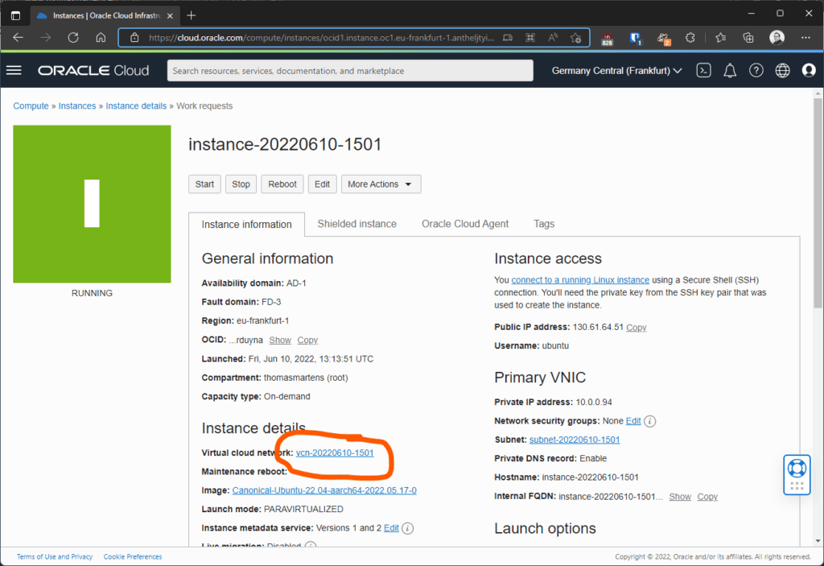This screenshot has height=566, width=824.
Task: Click the resources search field
Action: click(349, 70)
